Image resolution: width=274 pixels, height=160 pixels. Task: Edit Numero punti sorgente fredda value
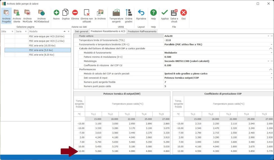coord(218,82)
